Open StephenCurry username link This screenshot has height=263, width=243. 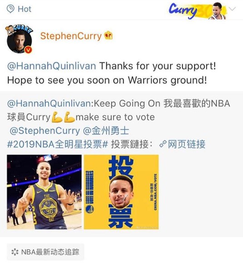point(71,36)
